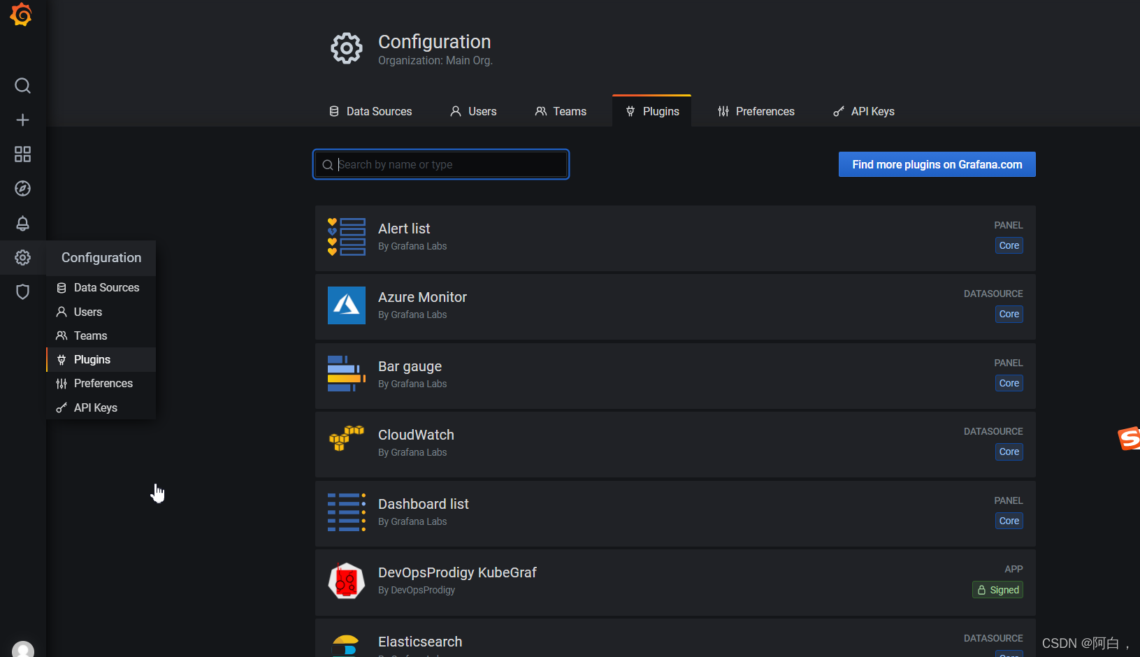The width and height of the screenshot is (1140, 657).
Task: Click the Elasticsearch plugin logo
Action: 346,645
